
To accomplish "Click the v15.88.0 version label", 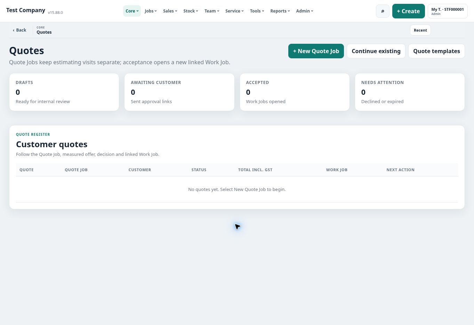I will 55,12.
